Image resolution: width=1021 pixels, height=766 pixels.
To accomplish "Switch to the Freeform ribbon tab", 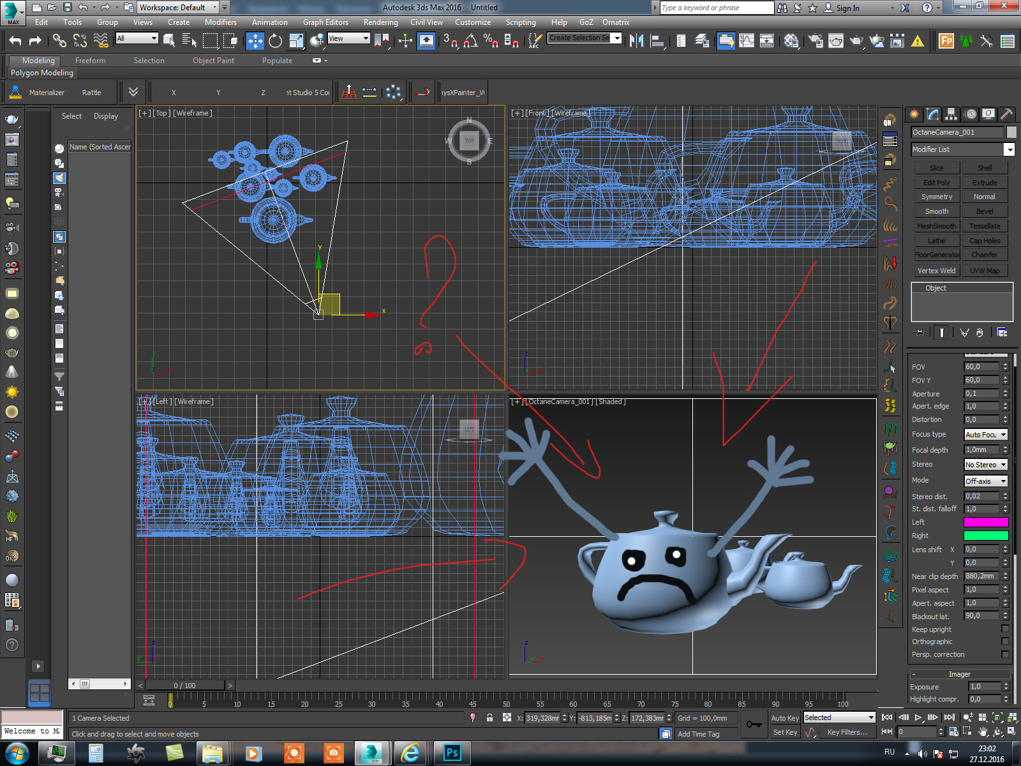I will 91,61.
